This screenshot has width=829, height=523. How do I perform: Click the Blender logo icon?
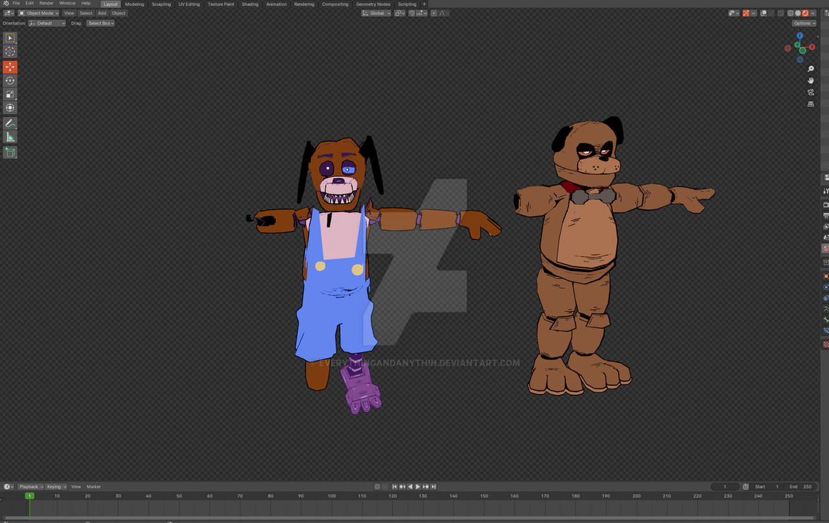(6, 3)
